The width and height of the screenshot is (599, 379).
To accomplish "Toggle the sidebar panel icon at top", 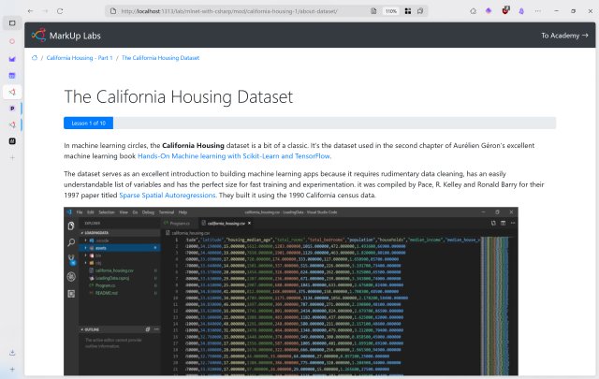I will [12, 22].
